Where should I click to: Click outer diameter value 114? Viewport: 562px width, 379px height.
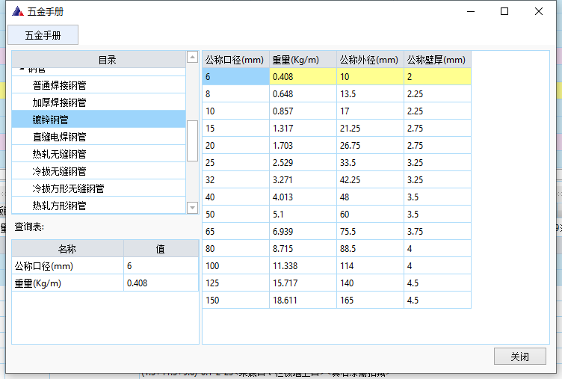[x=370, y=266]
